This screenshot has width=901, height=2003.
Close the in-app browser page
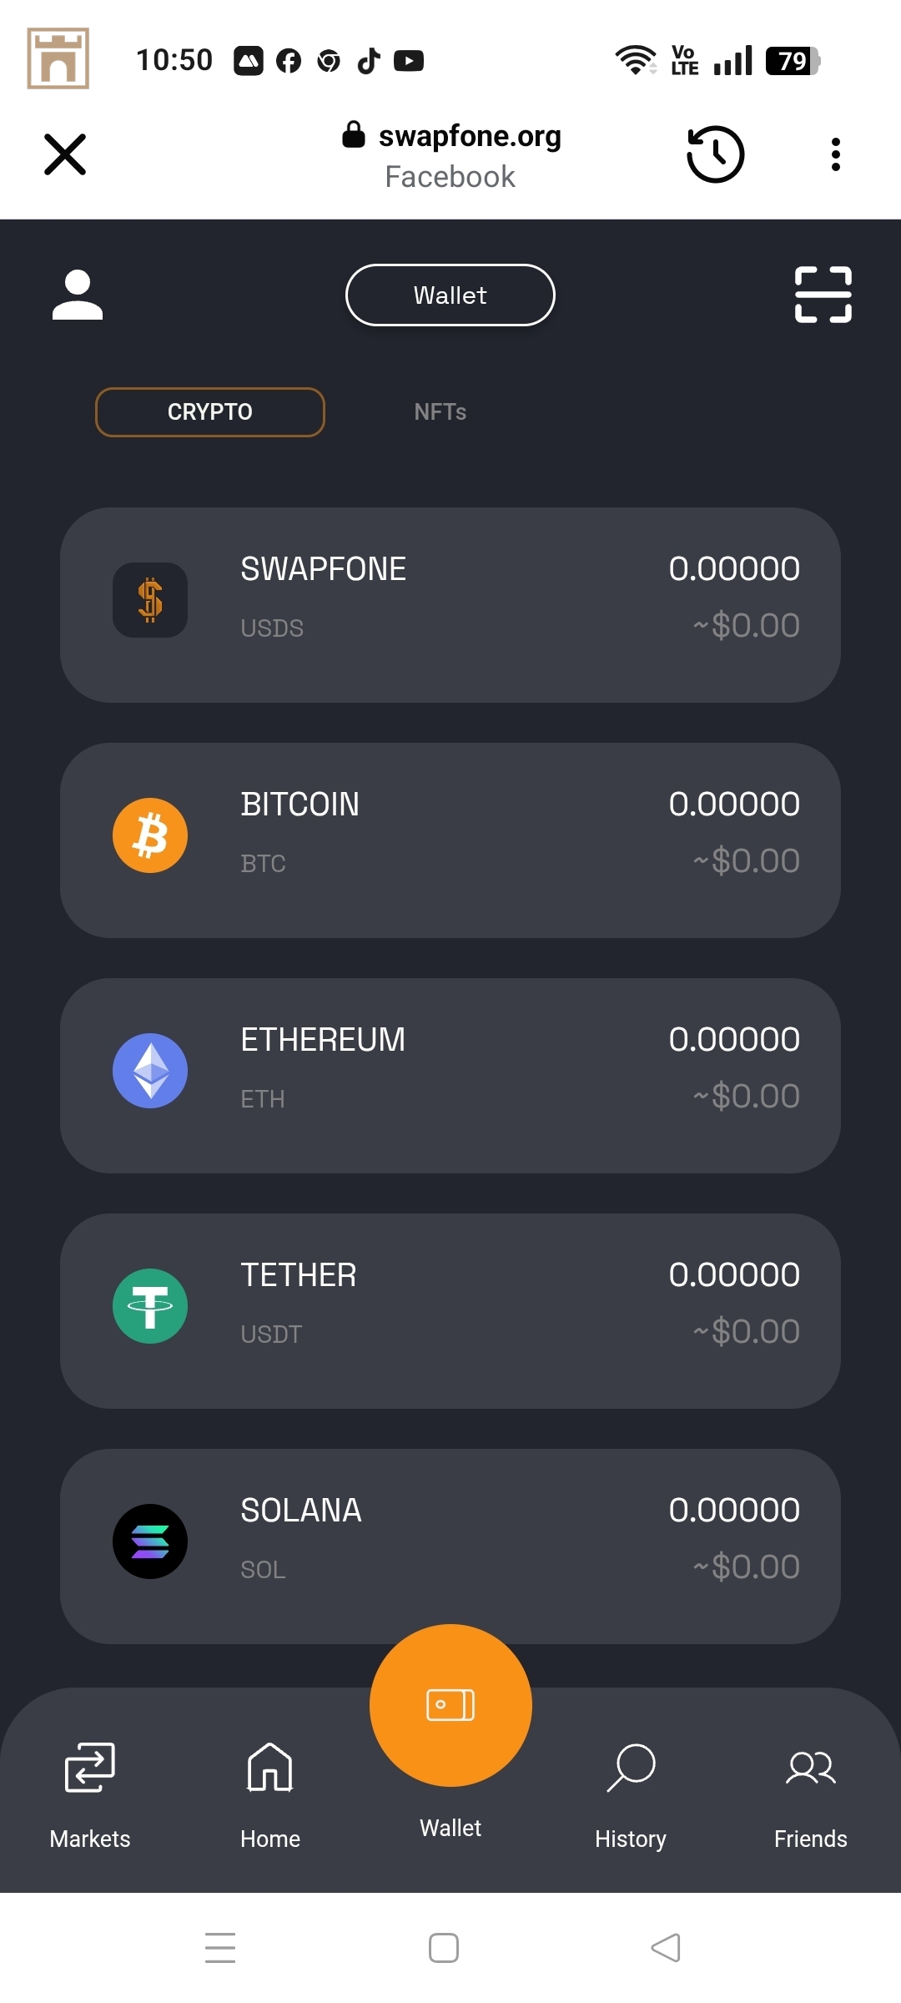(65, 154)
